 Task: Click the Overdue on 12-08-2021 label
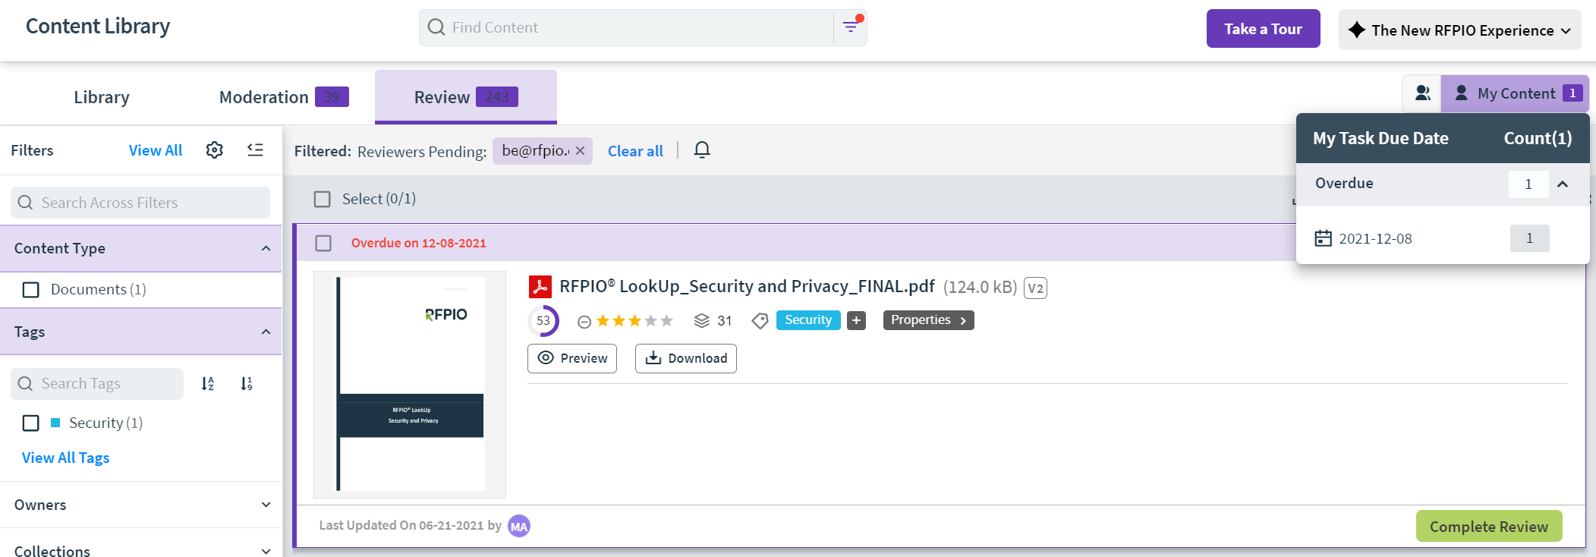point(419,243)
